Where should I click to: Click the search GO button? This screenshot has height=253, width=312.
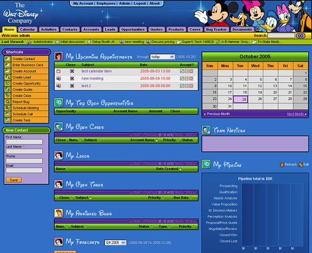[x=301, y=35]
